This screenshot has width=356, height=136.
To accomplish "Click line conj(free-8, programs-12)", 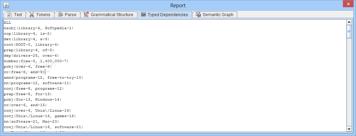I will [34, 89].
